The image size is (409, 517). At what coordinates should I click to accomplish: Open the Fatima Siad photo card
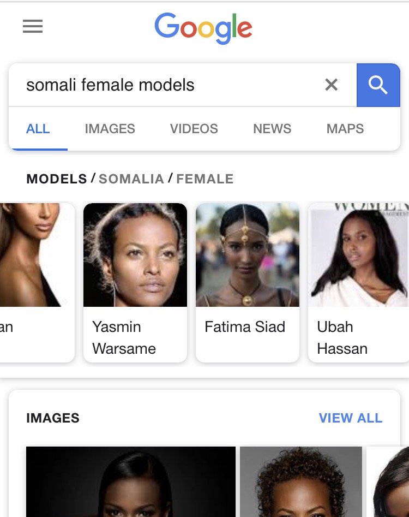point(247,281)
